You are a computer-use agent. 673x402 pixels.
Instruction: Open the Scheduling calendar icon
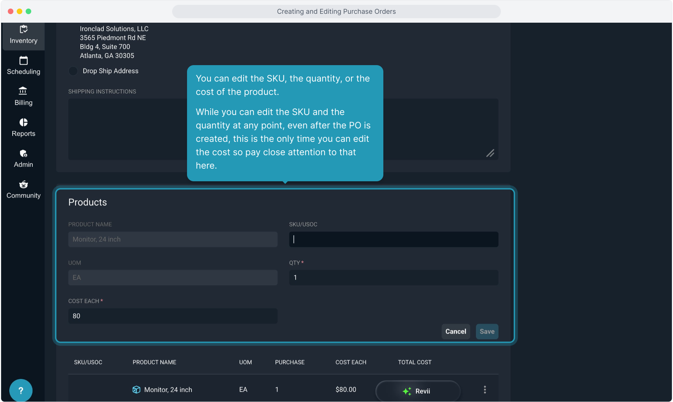point(23,61)
